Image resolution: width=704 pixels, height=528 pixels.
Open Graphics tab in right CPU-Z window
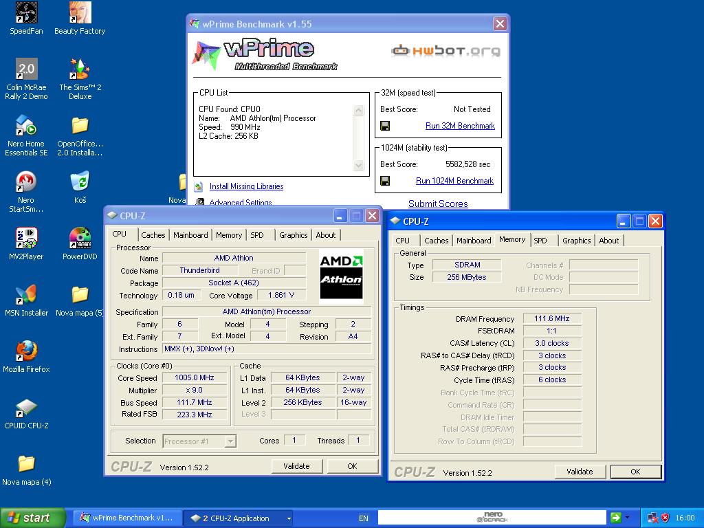(577, 241)
